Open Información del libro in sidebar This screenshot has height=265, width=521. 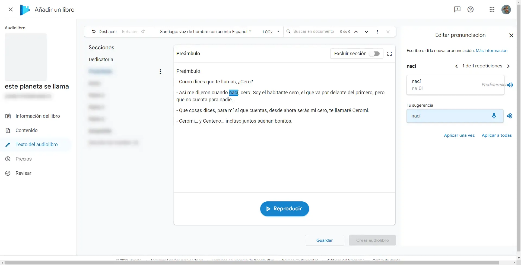38,116
